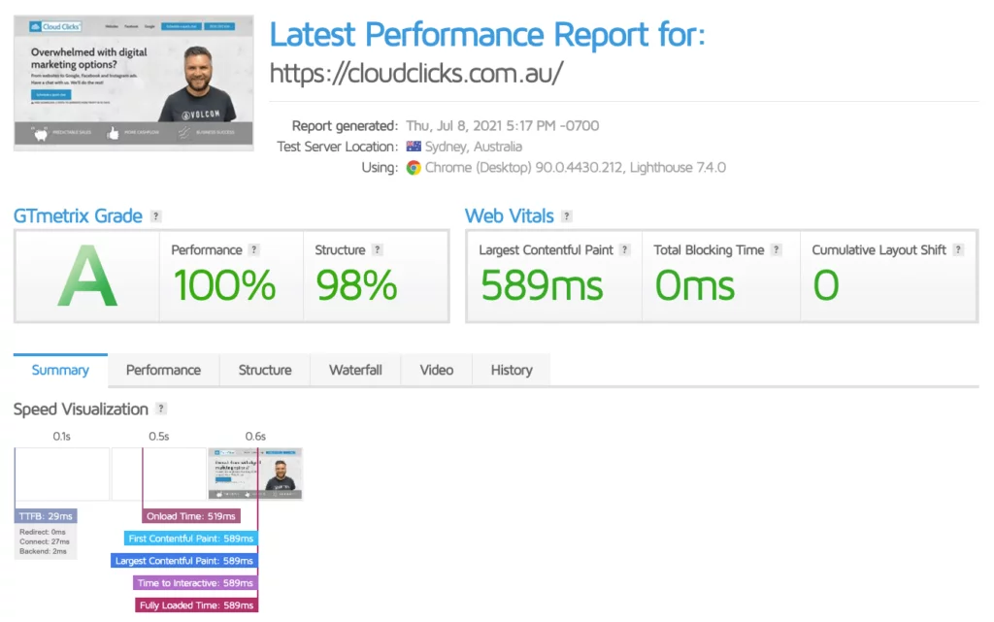Click the cloudclicks.com.au URL heading
Screen dimensions: 994x622
tap(415, 73)
